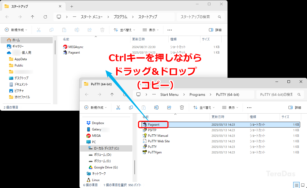Click Rename icon in PuTTY window toolbar
Image resolution: width=307 pixels, height=188 pixels.
tap(156, 107)
